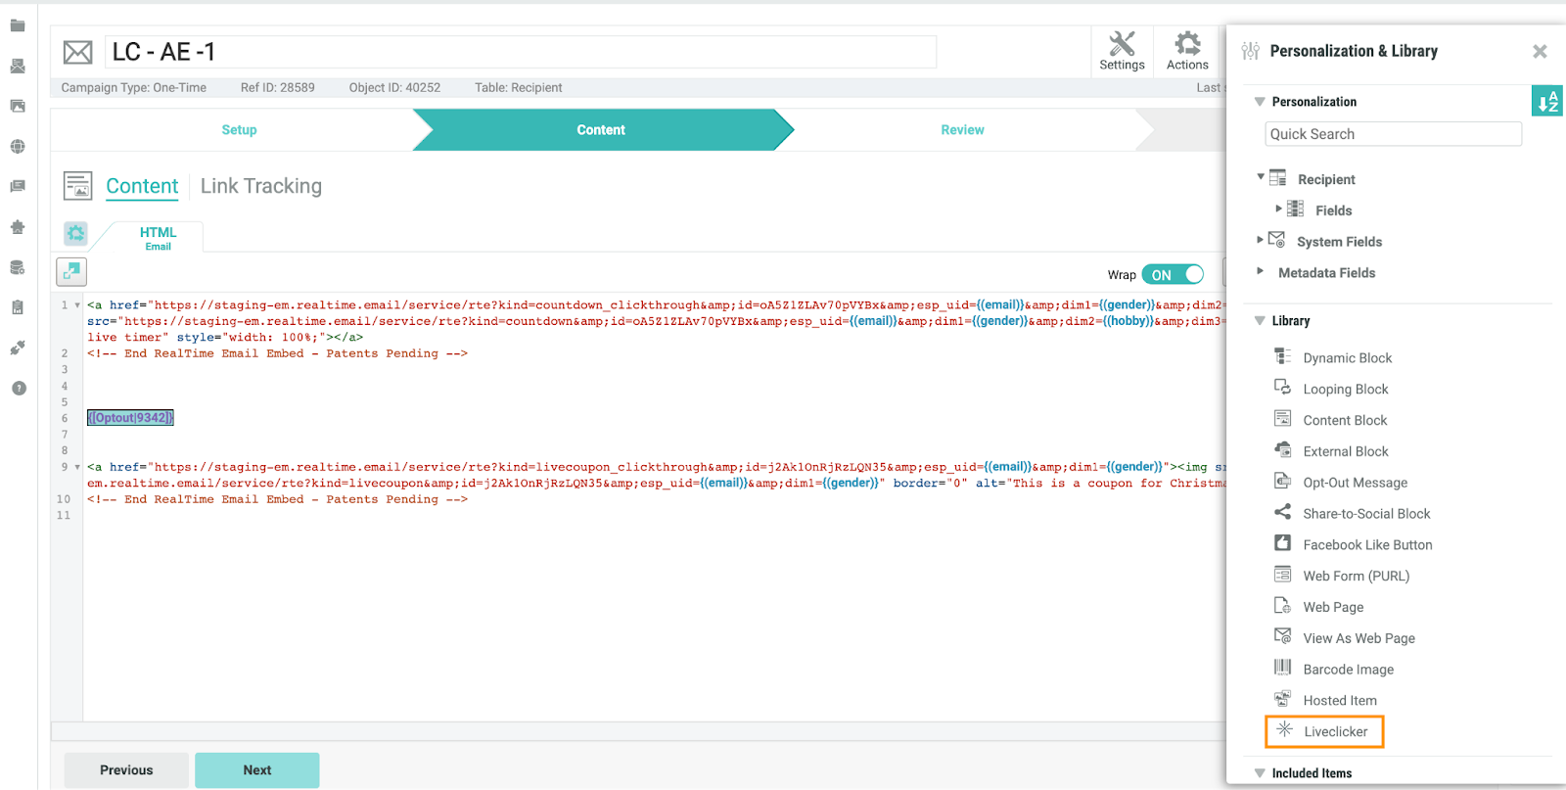The image size is (1566, 790).
Task: Click the Next button
Action: coord(257,770)
